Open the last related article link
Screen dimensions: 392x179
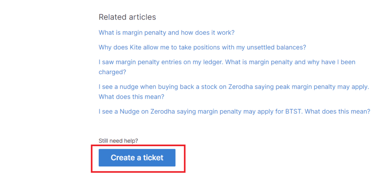tap(234, 112)
